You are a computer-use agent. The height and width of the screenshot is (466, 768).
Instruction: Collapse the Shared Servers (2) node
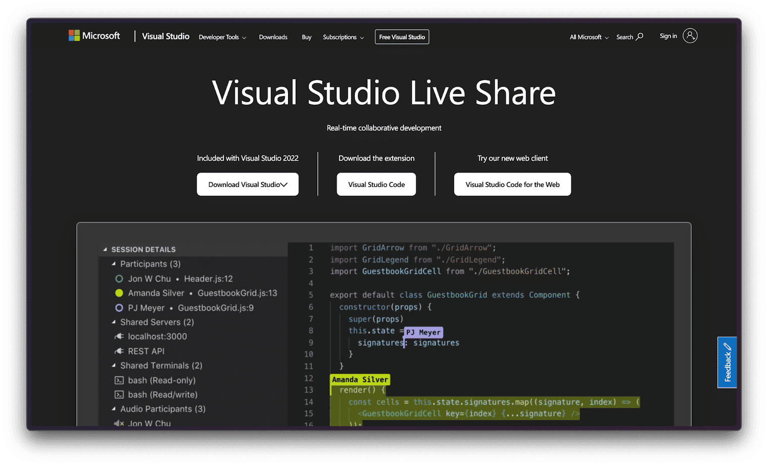click(x=114, y=322)
